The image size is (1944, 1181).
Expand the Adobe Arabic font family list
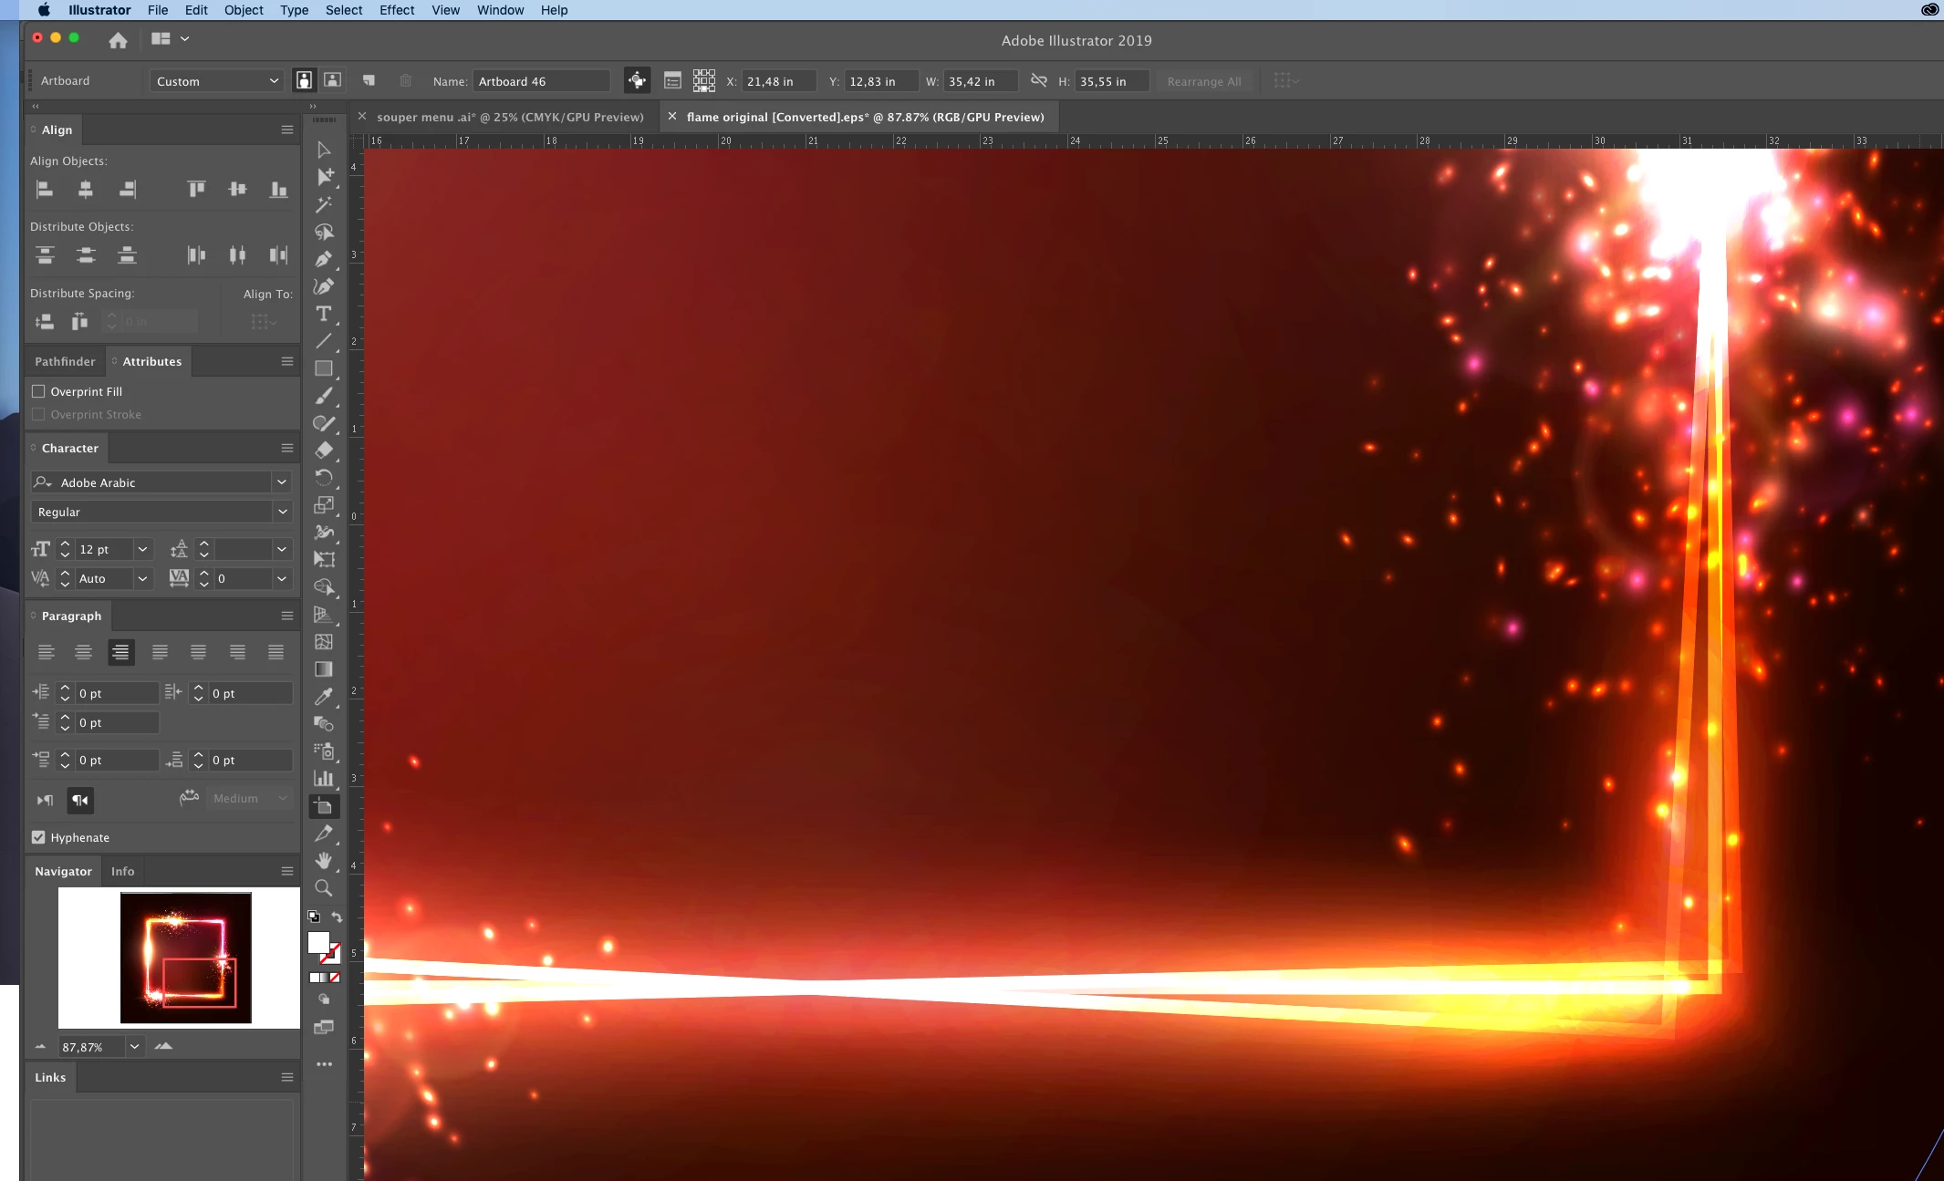(x=281, y=482)
